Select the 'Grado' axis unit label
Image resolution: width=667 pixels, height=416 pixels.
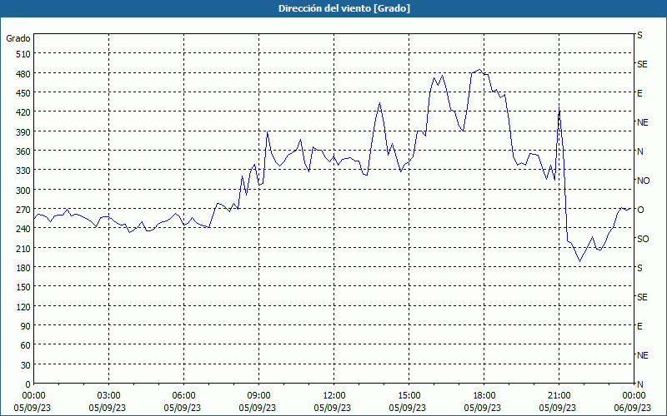18,38
